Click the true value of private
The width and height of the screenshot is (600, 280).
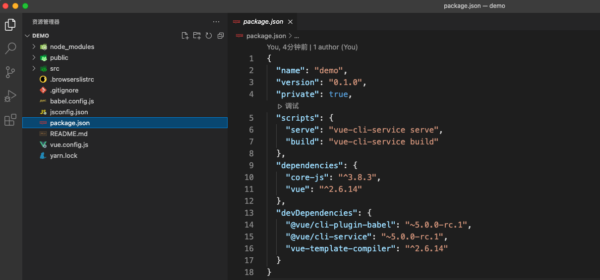pyautogui.click(x=338, y=94)
